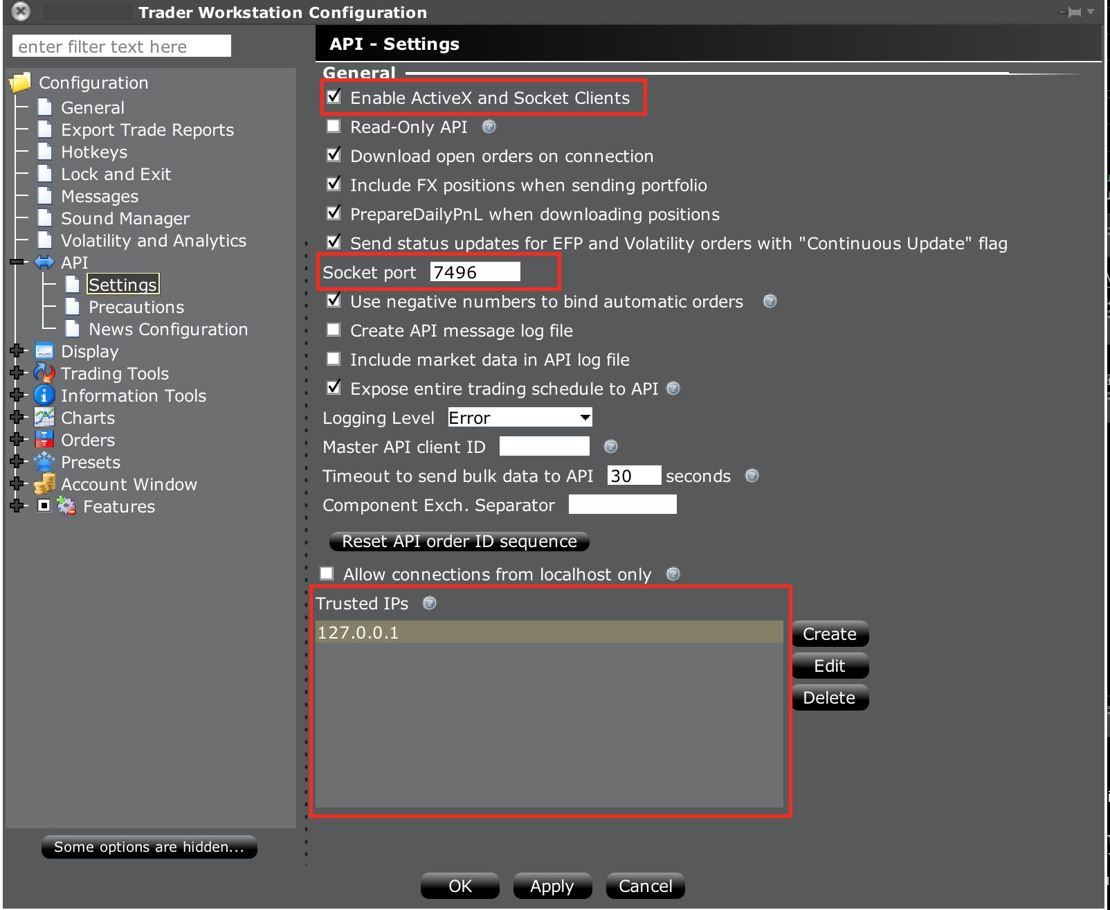Enable Include market data in API log
The image size is (1110, 910).
click(334, 359)
